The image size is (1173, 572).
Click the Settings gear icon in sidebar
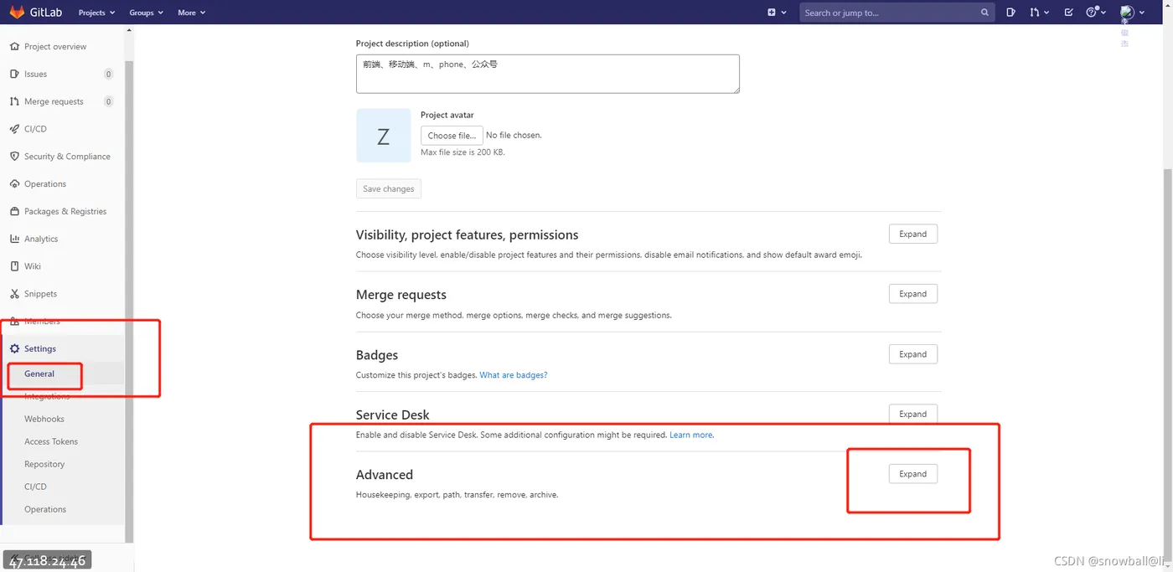(14, 348)
